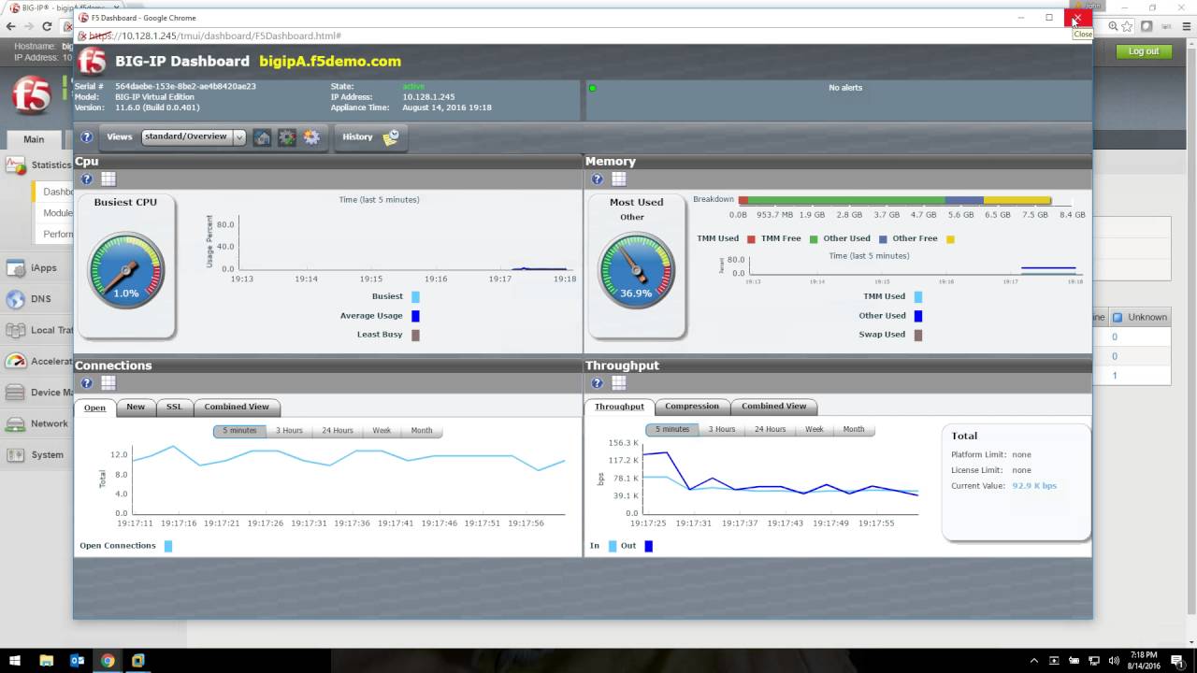
Task: Click the home view icon in toolbar
Action: pyautogui.click(x=263, y=137)
